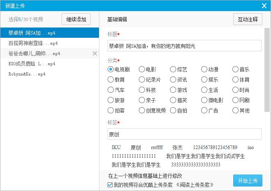Remove the 爸爸去哪儿 video with X icon
This screenshot has width=271, height=191.
[95, 53]
